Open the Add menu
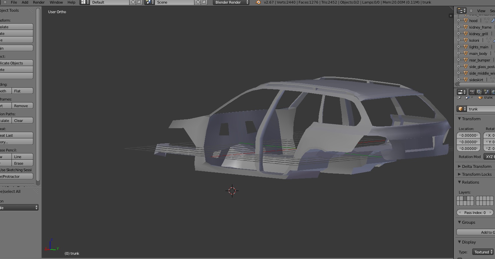 click(x=25, y=2)
